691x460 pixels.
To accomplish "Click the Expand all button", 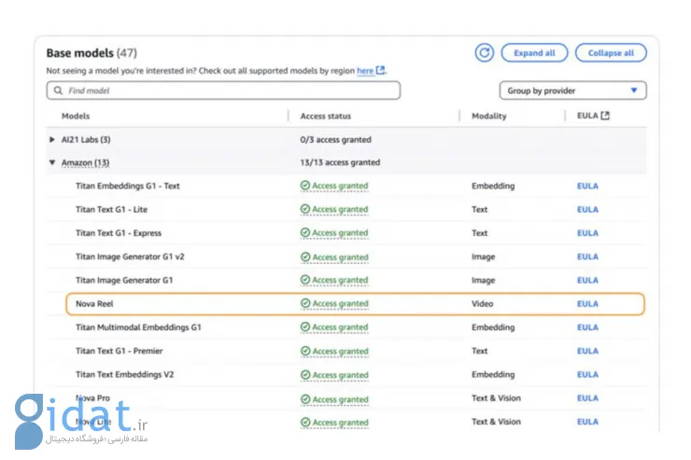I will pos(534,53).
